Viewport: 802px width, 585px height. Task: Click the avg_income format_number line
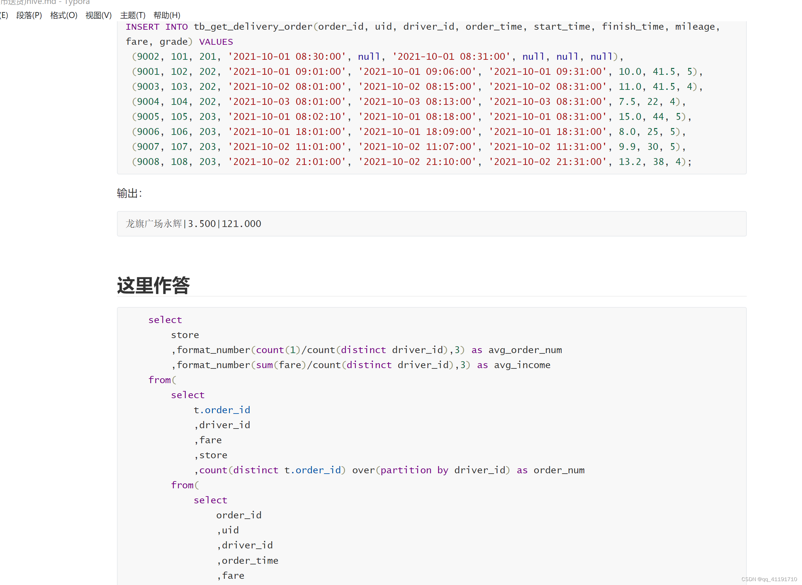pos(361,365)
